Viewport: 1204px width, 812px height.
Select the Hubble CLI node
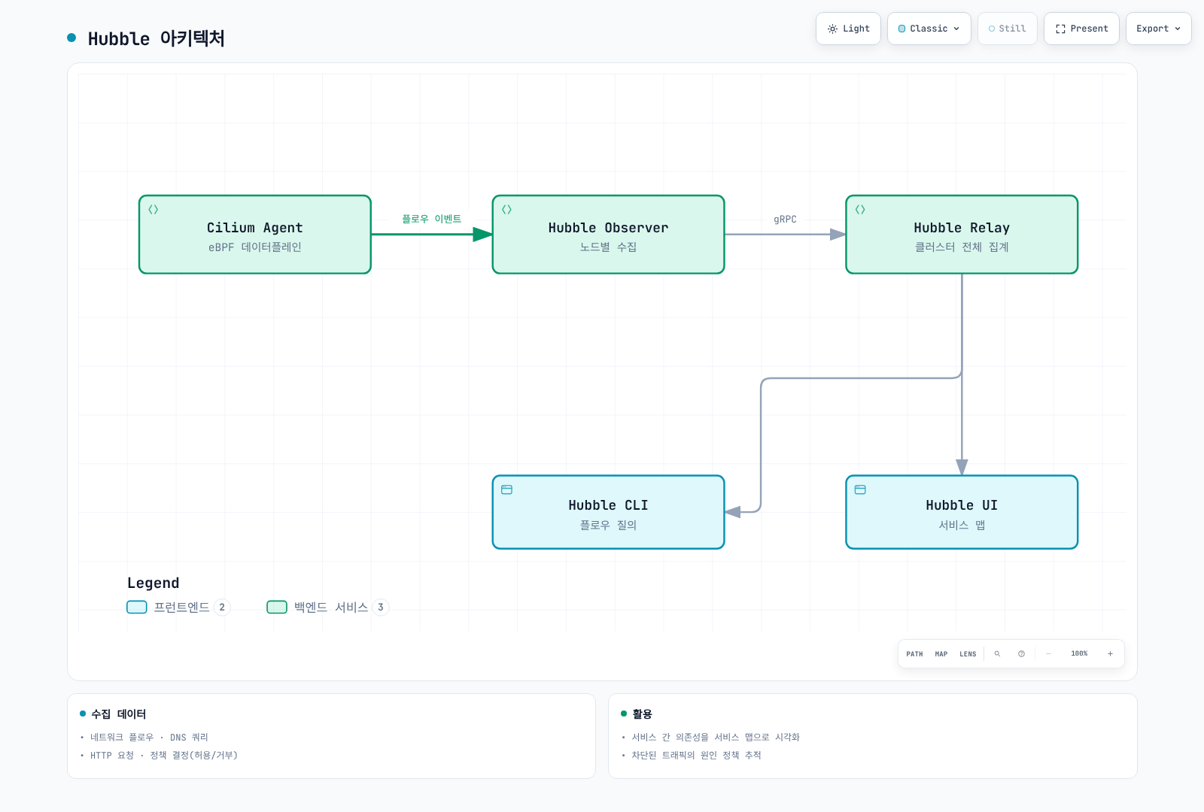pyautogui.click(x=609, y=512)
